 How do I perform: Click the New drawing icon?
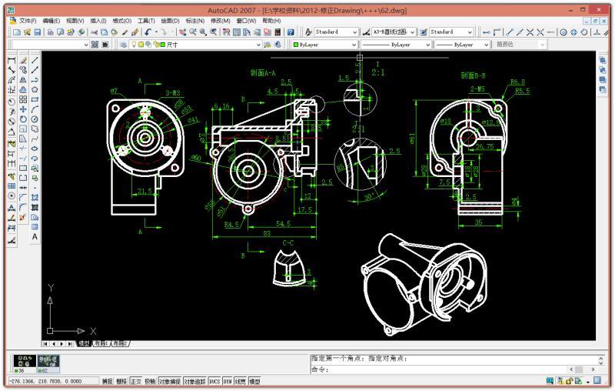point(16,32)
